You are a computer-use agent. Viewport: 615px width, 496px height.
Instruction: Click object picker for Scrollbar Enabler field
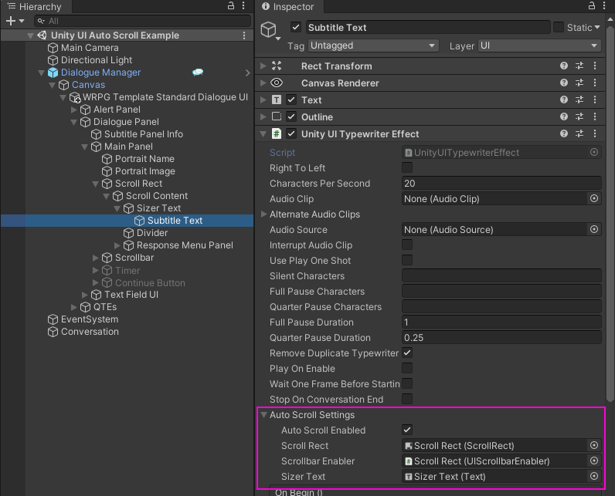coord(594,461)
